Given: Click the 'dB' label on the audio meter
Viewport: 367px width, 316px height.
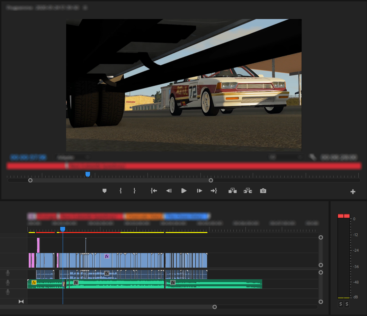Looking at the screenshot, I should coord(356,297).
